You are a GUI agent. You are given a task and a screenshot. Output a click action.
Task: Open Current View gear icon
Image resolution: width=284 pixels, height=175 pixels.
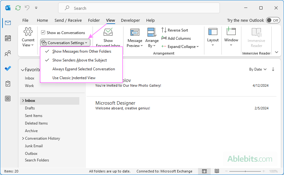pos(28,32)
